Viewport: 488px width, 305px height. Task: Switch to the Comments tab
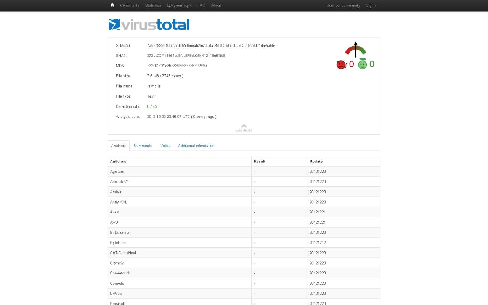[x=143, y=146]
